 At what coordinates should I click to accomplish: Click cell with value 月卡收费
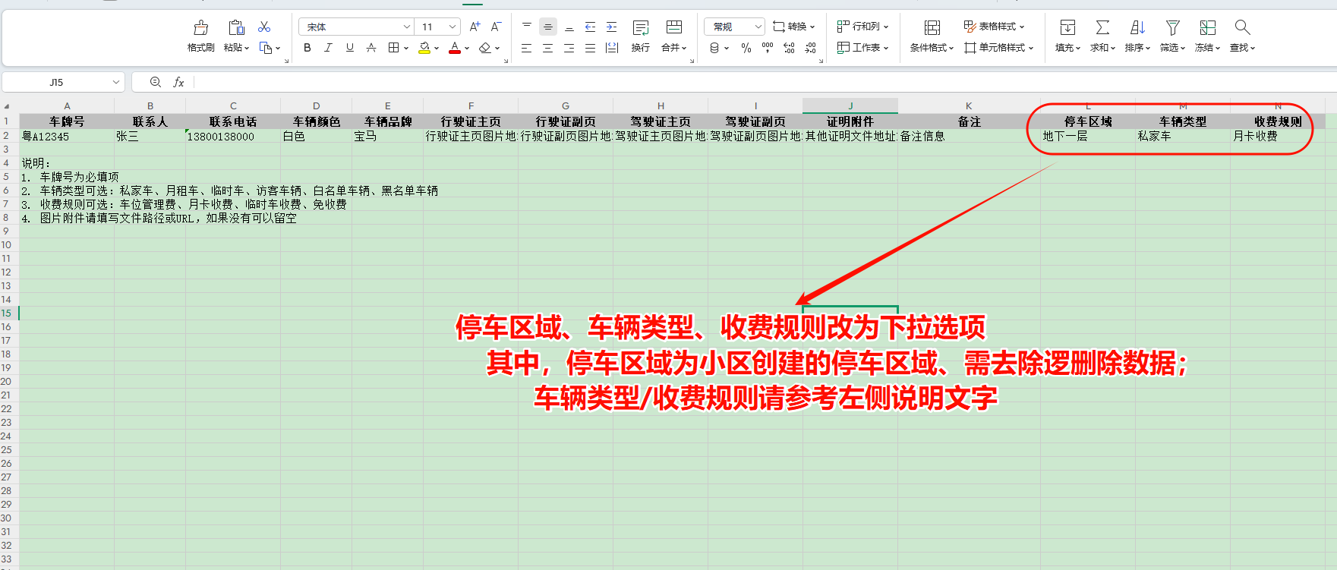click(1278, 136)
